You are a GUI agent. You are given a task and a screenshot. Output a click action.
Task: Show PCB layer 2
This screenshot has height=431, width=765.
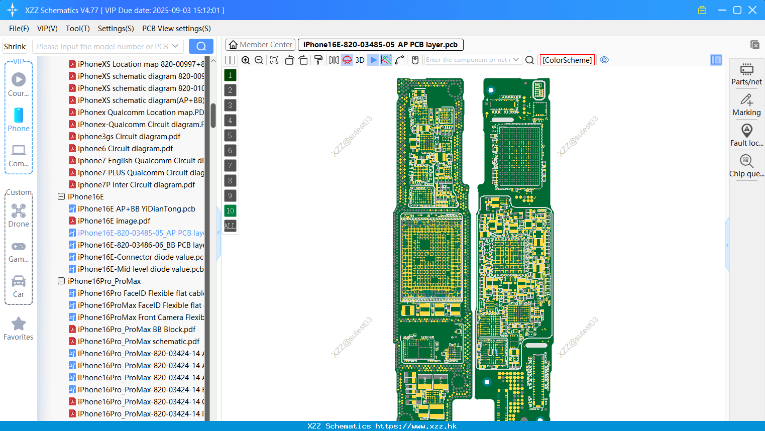point(230,90)
